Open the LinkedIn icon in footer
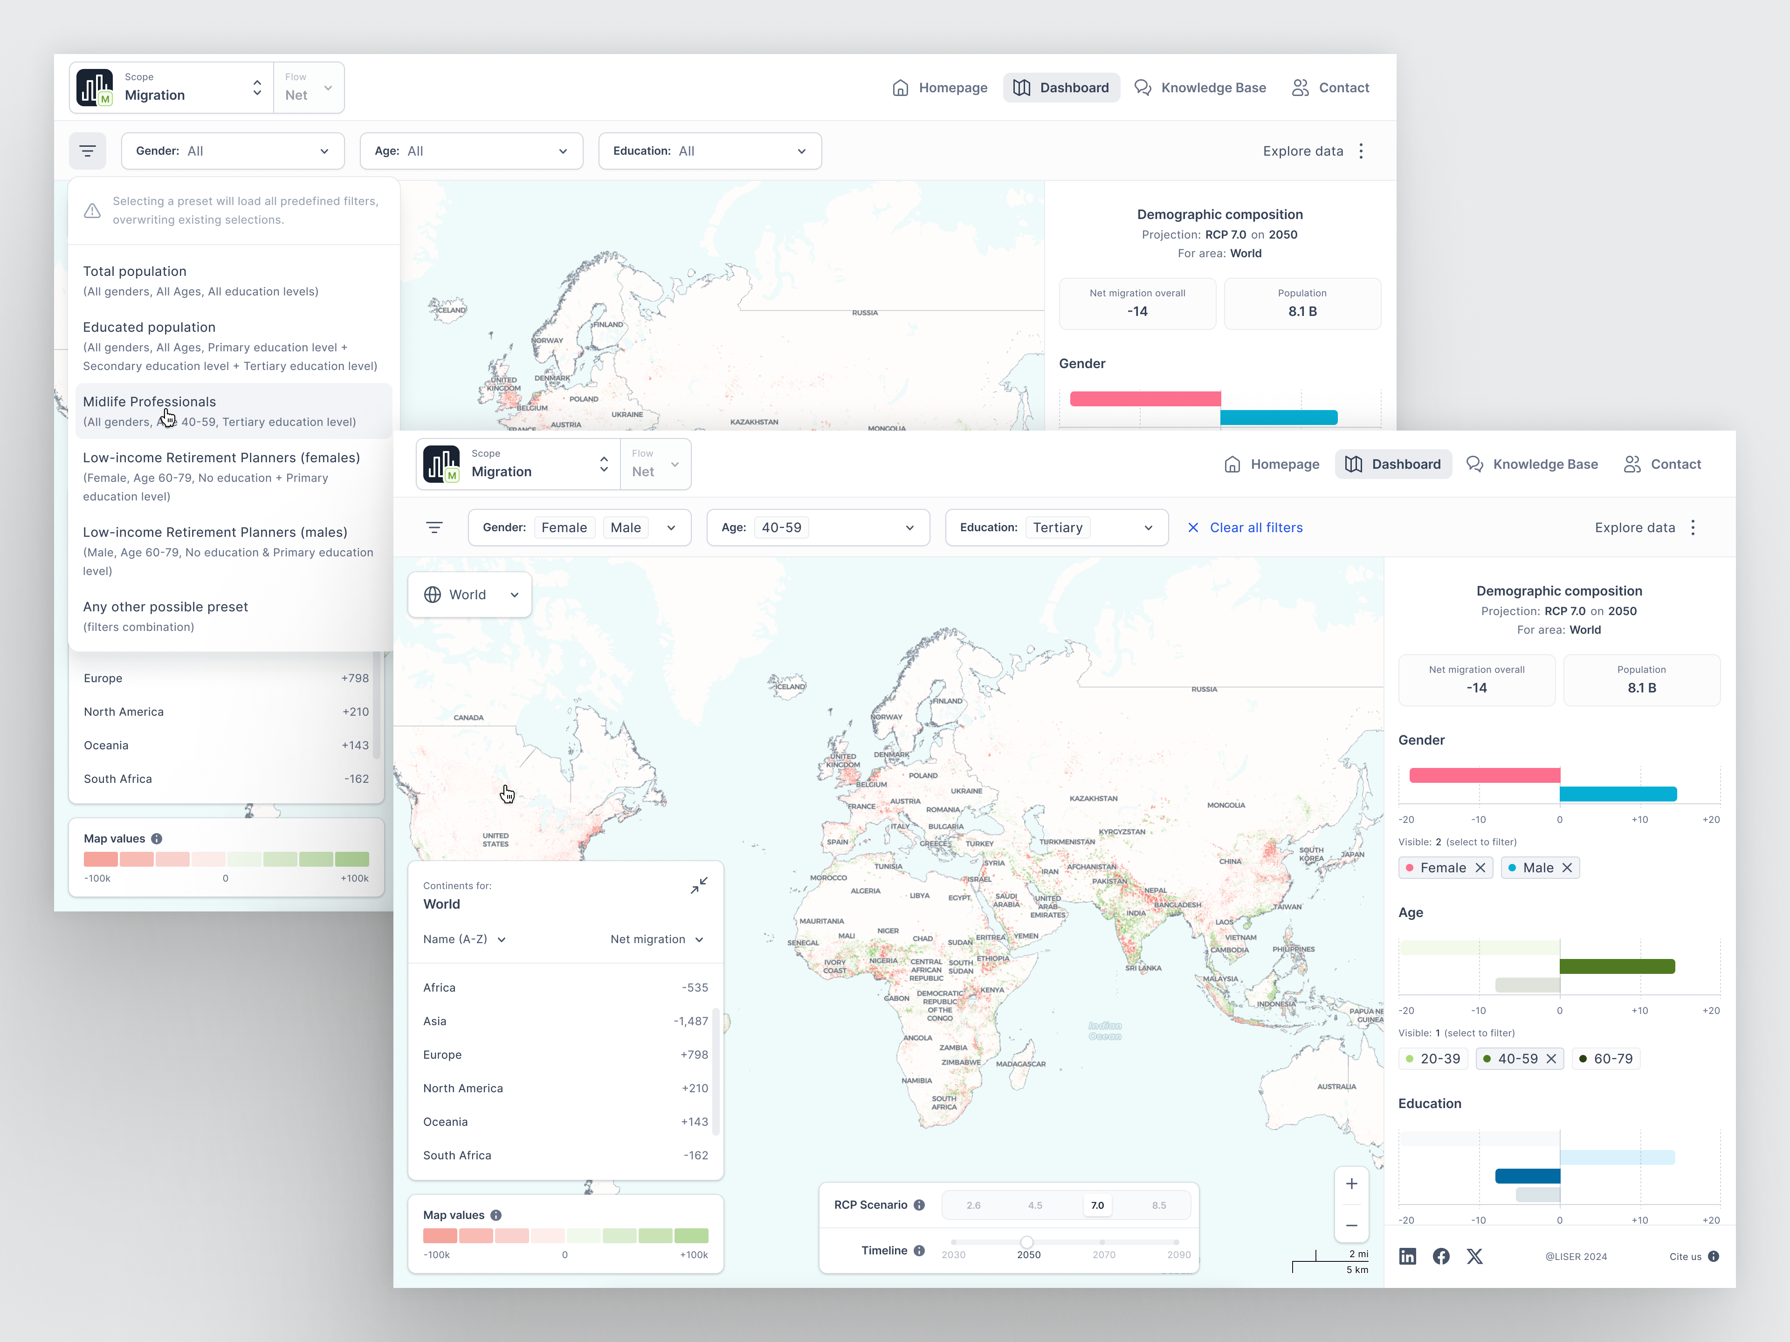This screenshot has width=1790, height=1342. pos(1407,1255)
